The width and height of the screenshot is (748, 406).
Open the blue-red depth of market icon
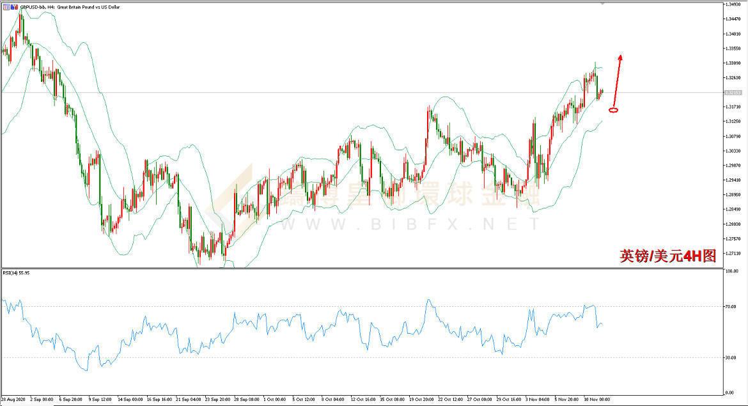point(14,7)
